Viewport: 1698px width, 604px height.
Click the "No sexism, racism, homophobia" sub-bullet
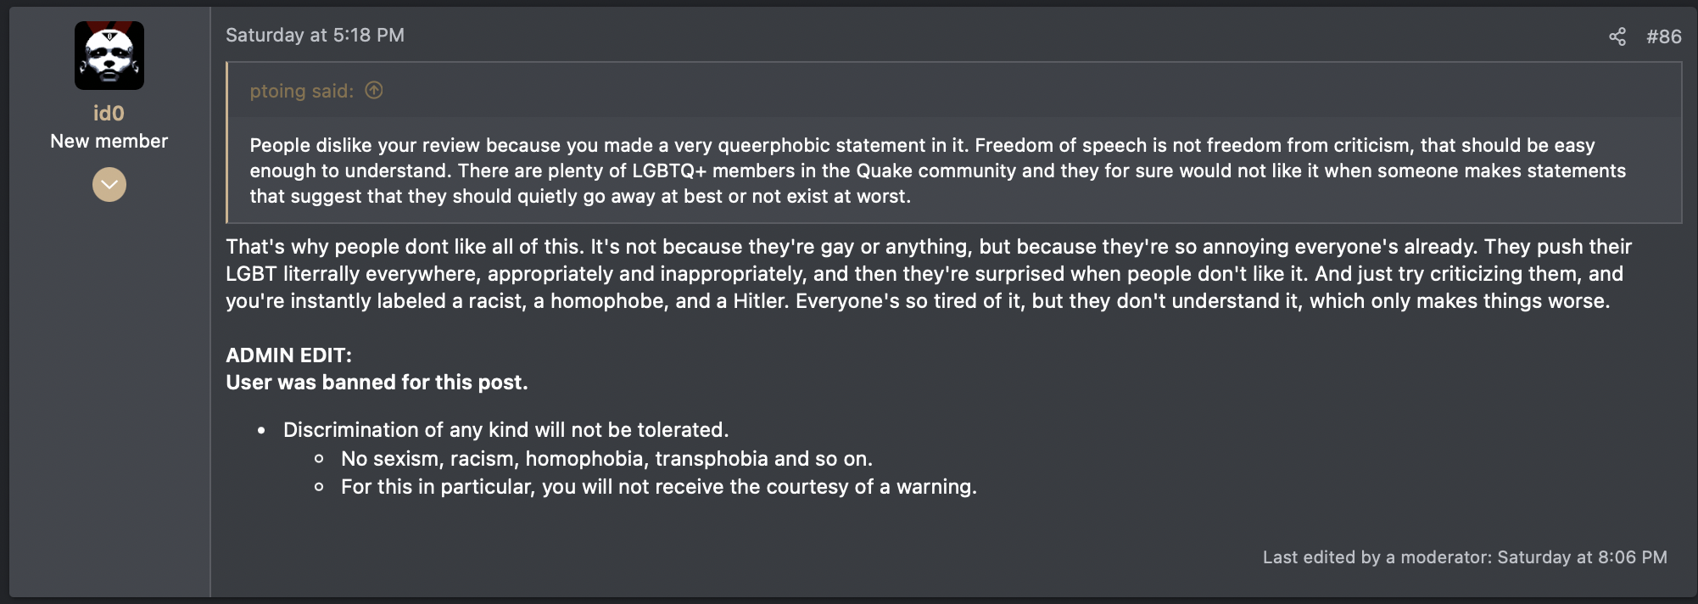tap(606, 459)
